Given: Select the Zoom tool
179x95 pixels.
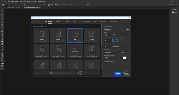Looking at the screenshot, I should click(x=2, y=56).
